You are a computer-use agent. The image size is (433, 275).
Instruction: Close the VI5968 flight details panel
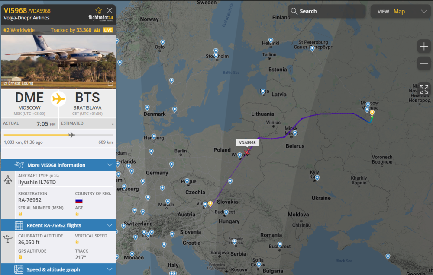[x=110, y=10]
